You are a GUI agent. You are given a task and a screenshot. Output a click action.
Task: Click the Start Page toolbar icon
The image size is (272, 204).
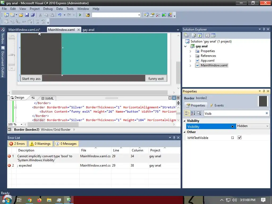point(164,15)
